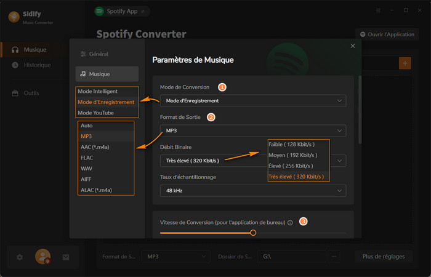Expand the Format de Sortie dropdown
431x277 pixels.
click(x=252, y=130)
